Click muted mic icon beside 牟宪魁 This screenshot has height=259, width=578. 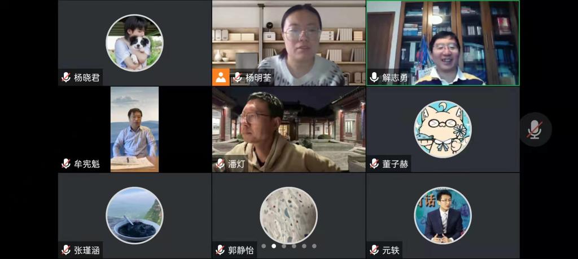click(x=66, y=164)
